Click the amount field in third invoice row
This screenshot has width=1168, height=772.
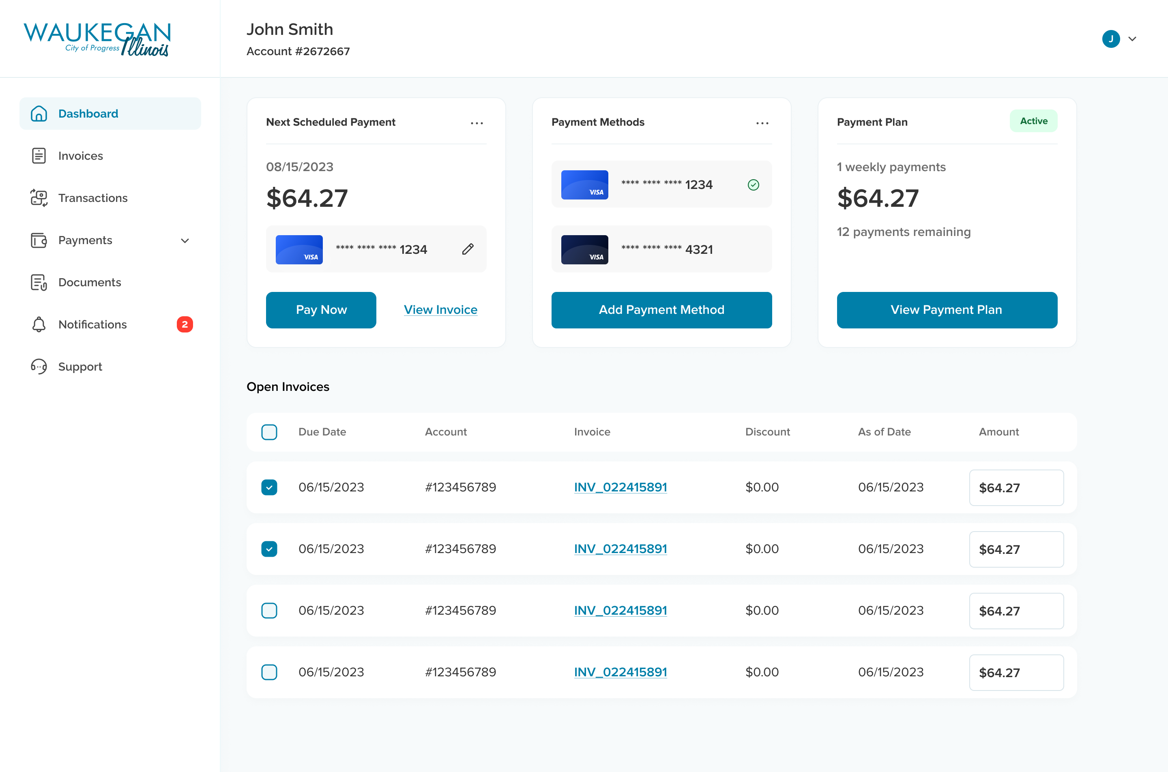tap(1016, 611)
